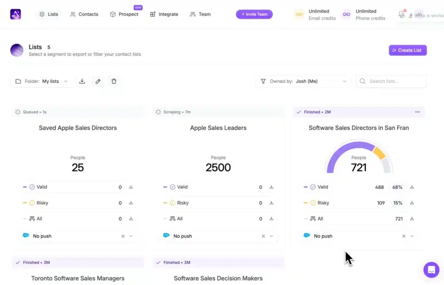Viewport: 444px width, 285px height.
Task: Open the Contacts tab
Action: [x=84, y=14]
